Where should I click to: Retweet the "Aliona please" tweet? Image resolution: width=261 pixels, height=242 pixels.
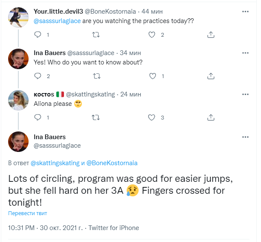[x=96, y=117]
